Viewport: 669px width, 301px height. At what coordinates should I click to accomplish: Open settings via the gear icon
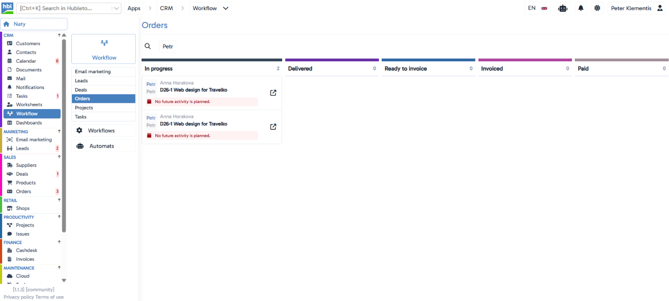(x=597, y=8)
